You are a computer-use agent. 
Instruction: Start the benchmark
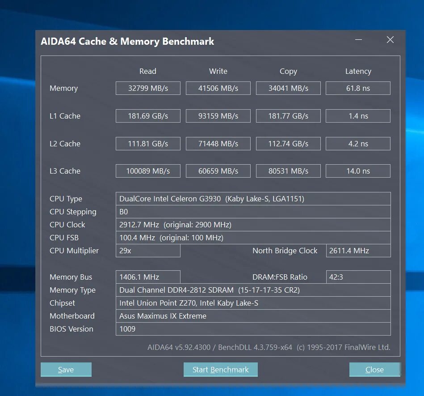[x=220, y=370]
